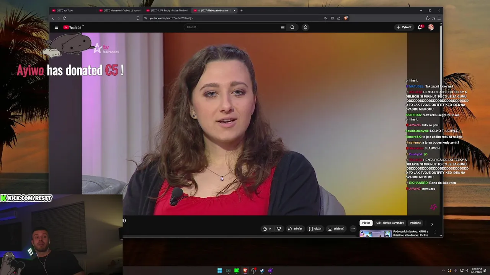Open the clock showing 10:50 PM
The image size is (490, 275).
click(477, 270)
